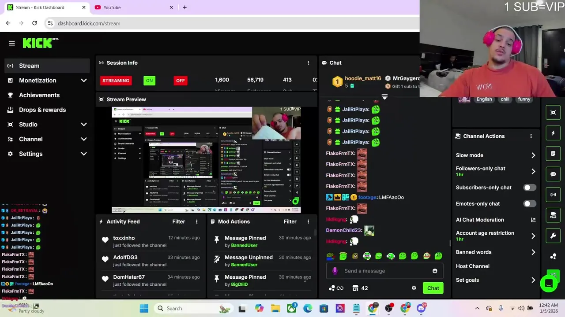Collapse pinned gift bar with down arrow
The height and width of the screenshot is (317, 565).
point(384,97)
